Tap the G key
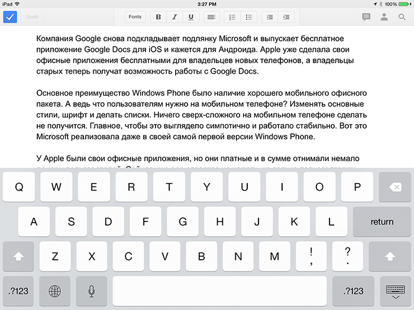414x310 pixels. click(183, 221)
